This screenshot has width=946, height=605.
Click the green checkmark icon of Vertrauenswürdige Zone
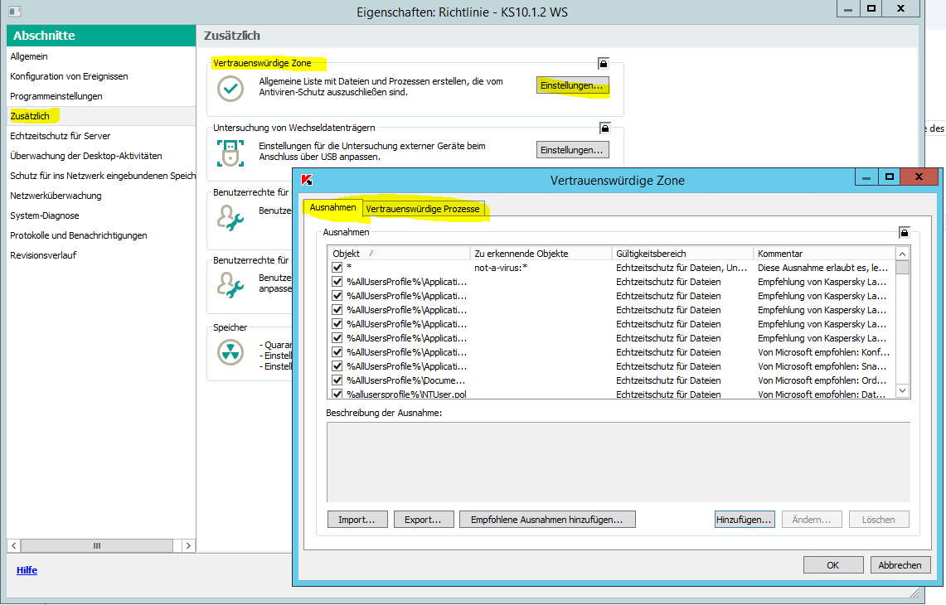230,88
